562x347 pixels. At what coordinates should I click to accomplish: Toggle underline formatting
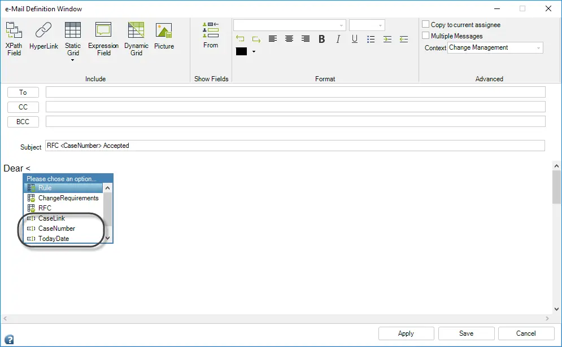click(x=355, y=39)
